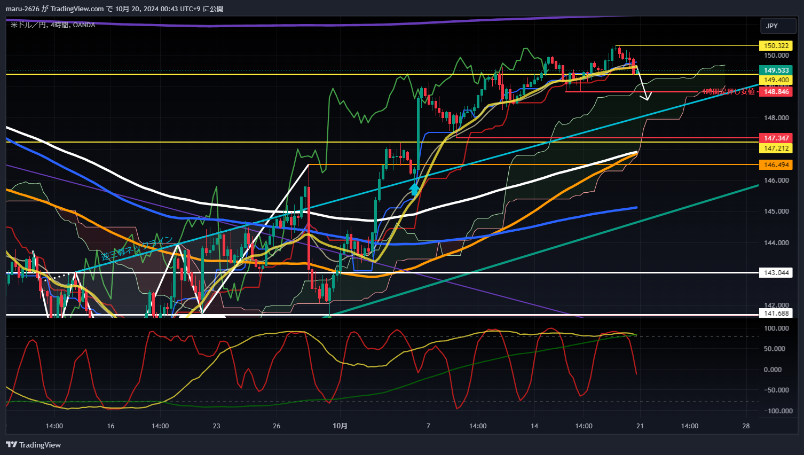The height and width of the screenshot is (455, 804).
Task: Click the TradingView logo at bottom left
Action: click(x=34, y=445)
